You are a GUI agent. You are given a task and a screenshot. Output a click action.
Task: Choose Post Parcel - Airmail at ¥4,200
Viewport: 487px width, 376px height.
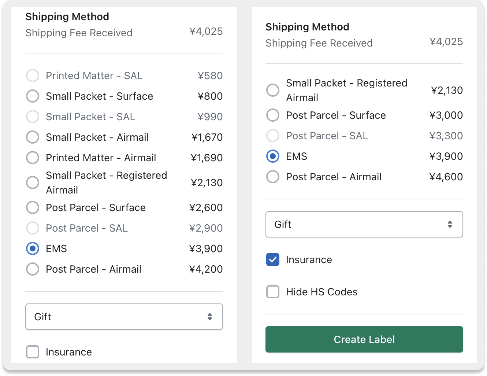pyautogui.click(x=33, y=269)
